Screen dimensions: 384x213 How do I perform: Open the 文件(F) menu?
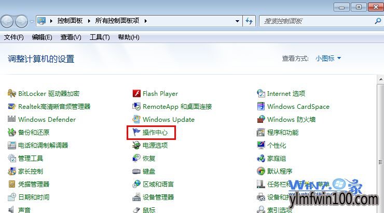point(14,37)
